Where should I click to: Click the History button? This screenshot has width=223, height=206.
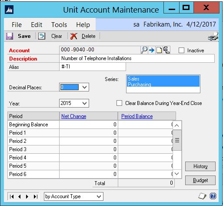[x=200, y=166]
